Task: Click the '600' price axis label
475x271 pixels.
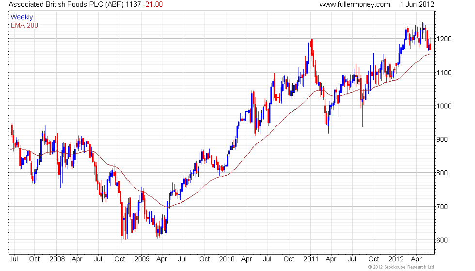Action: pyautogui.click(x=442, y=240)
